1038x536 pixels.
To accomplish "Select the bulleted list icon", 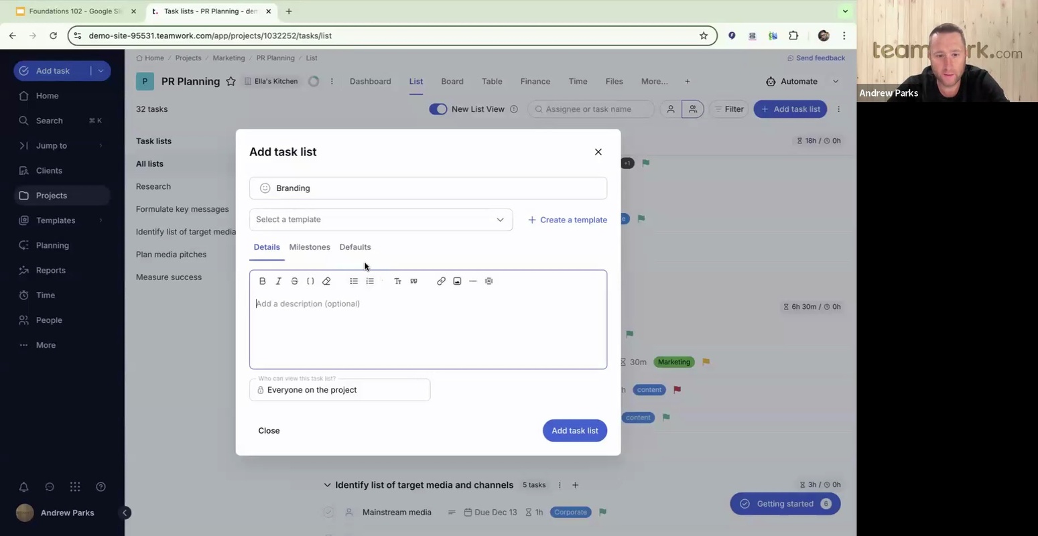I will [354, 281].
